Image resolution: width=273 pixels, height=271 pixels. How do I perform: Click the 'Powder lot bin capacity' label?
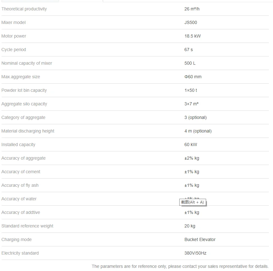coord(24,90)
